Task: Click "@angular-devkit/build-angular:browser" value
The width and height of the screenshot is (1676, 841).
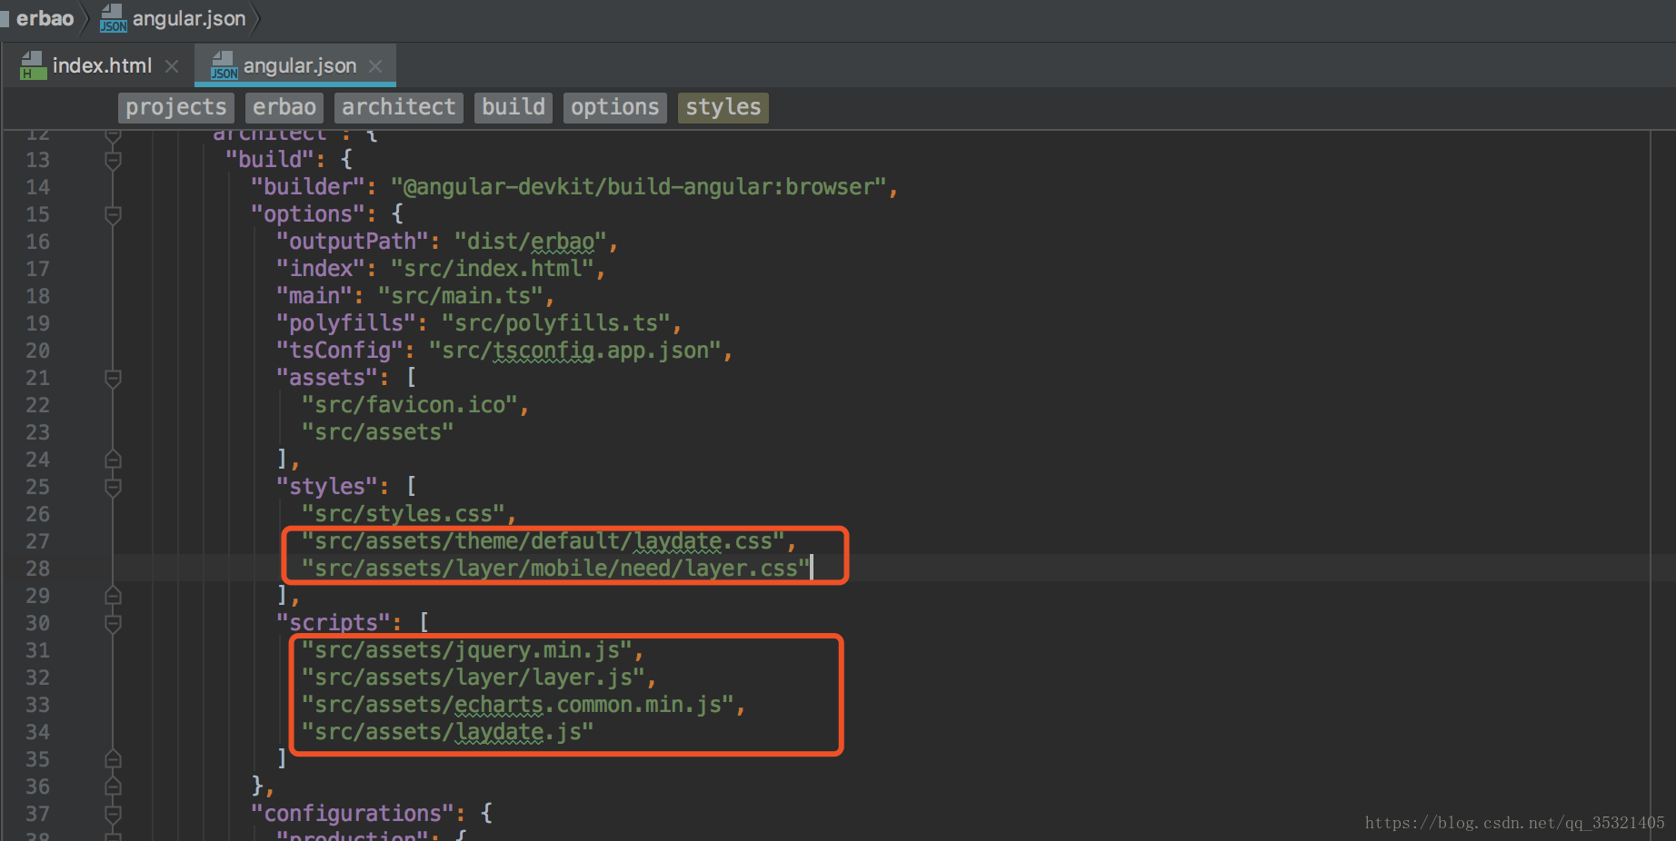Action: [x=638, y=187]
